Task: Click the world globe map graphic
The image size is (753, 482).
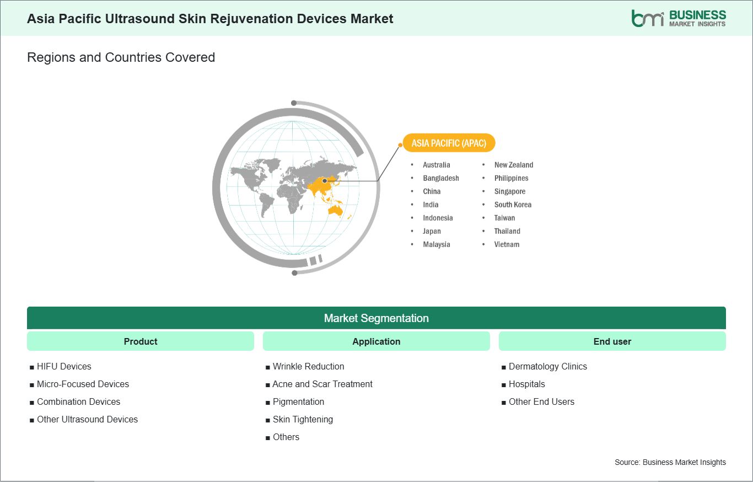Action: pos(295,188)
